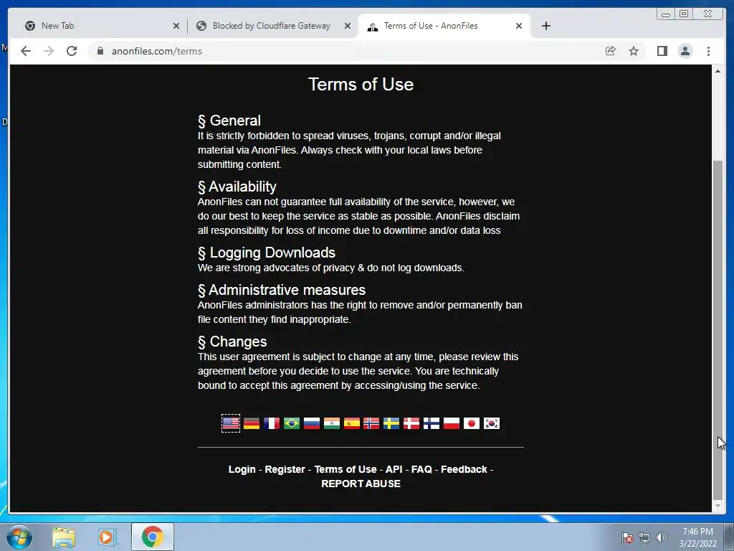Screen dimensions: 734x551
Task: Close the Blocked by Cloudflare Gateway tab
Action: 348,26
